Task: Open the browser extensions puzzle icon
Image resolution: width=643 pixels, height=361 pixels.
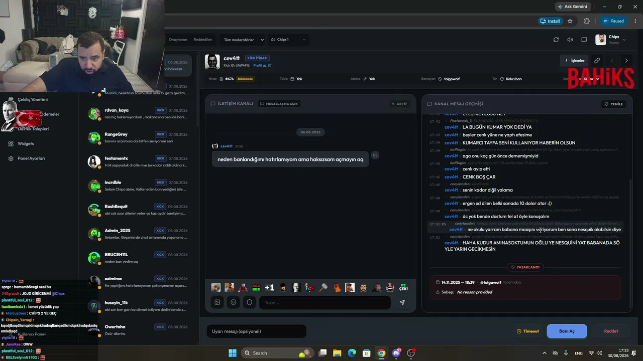Action: 587,21
